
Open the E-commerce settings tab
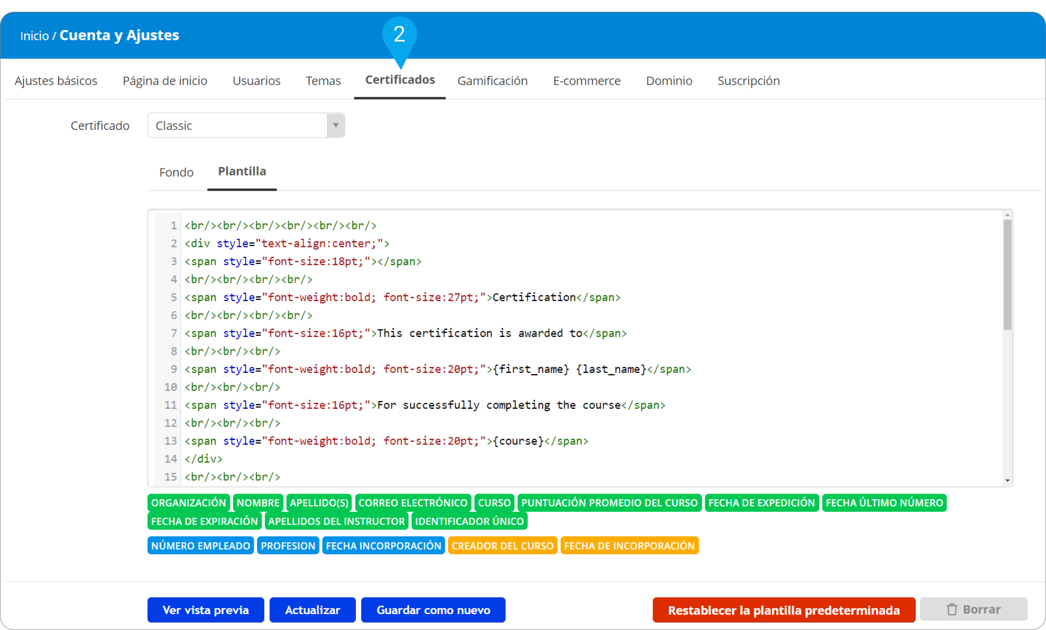click(x=586, y=80)
